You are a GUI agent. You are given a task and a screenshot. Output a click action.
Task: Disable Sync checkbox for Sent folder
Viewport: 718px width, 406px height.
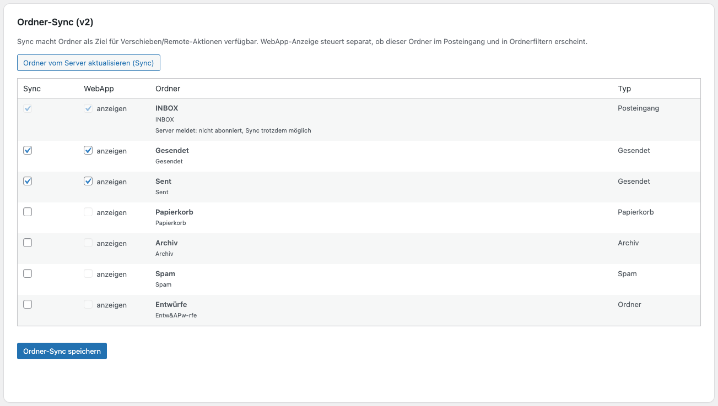coord(28,181)
